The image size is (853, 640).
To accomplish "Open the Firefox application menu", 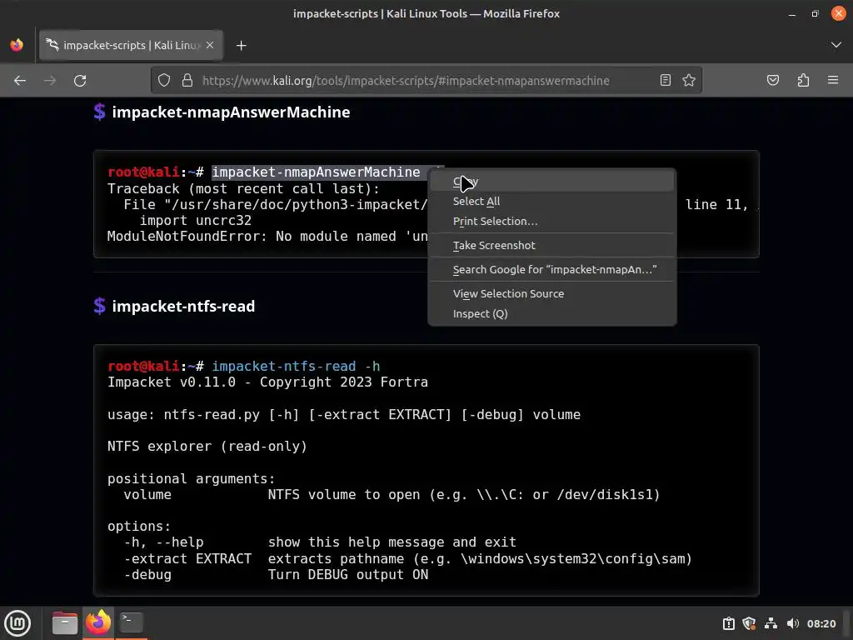I will point(833,81).
